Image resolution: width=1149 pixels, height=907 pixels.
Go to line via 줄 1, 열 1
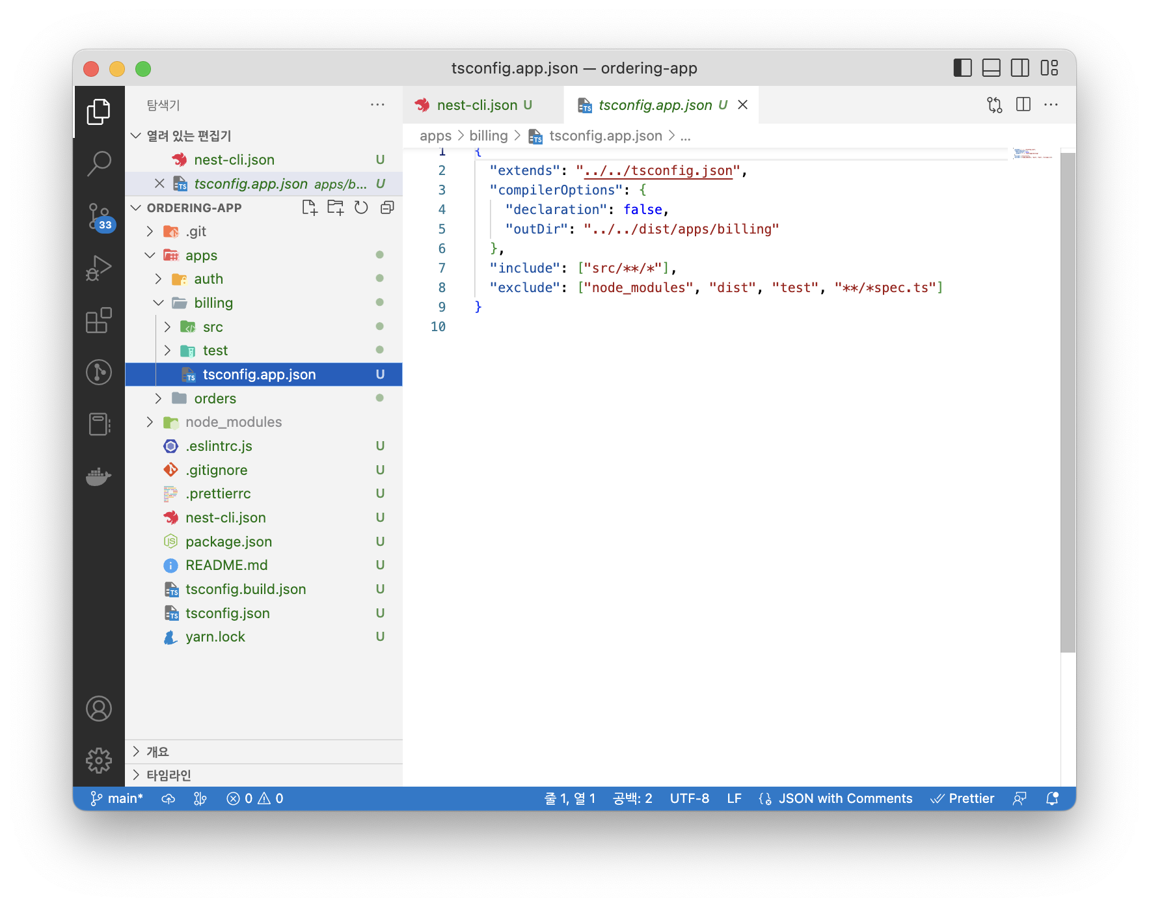pos(570,798)
